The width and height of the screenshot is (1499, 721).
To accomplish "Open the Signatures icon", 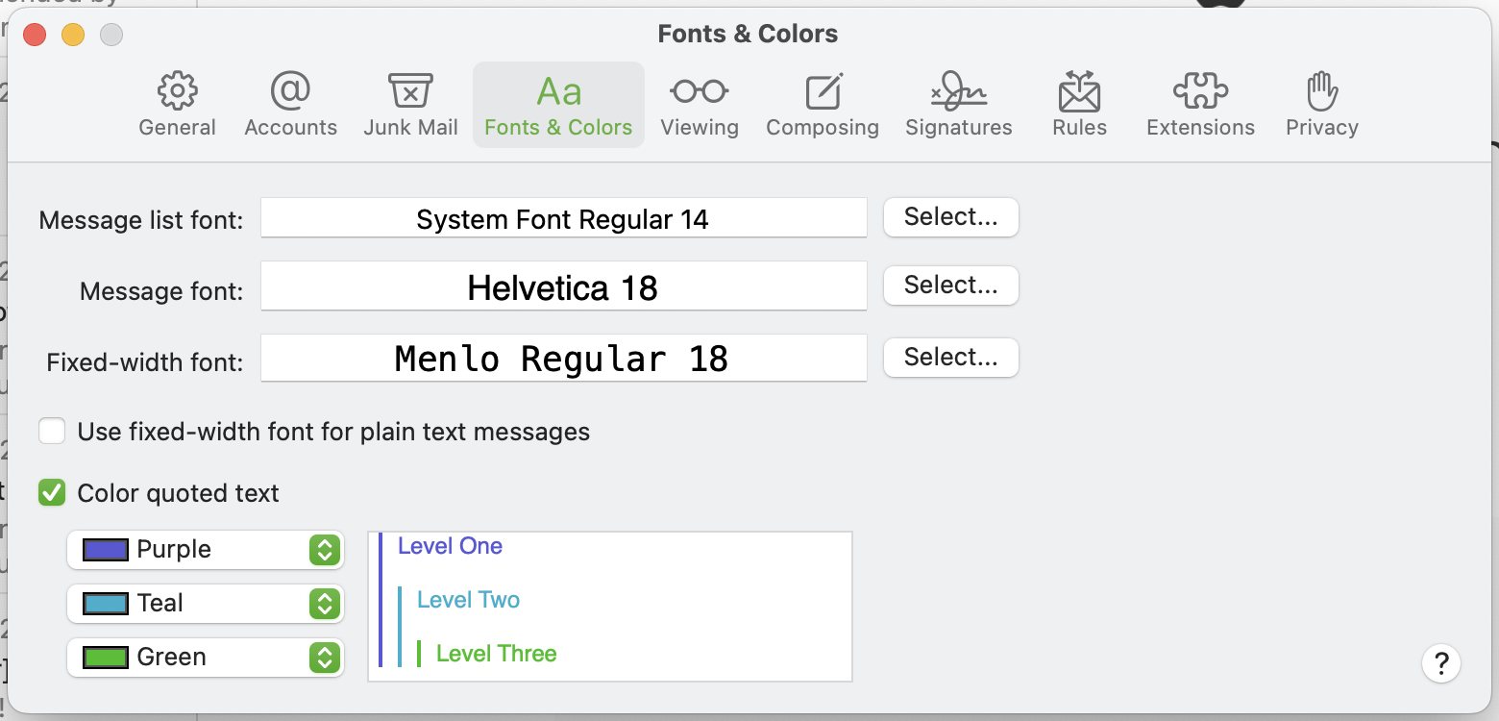I will click(x=958, y=92).
